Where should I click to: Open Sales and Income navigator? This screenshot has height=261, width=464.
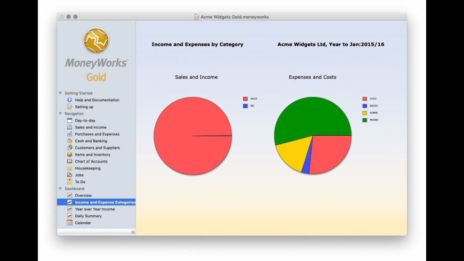coord(91,127)
